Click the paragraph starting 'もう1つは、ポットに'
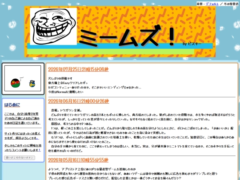Image resolution: width=240 pixels, height=180 pixels. tap(141, 140)
